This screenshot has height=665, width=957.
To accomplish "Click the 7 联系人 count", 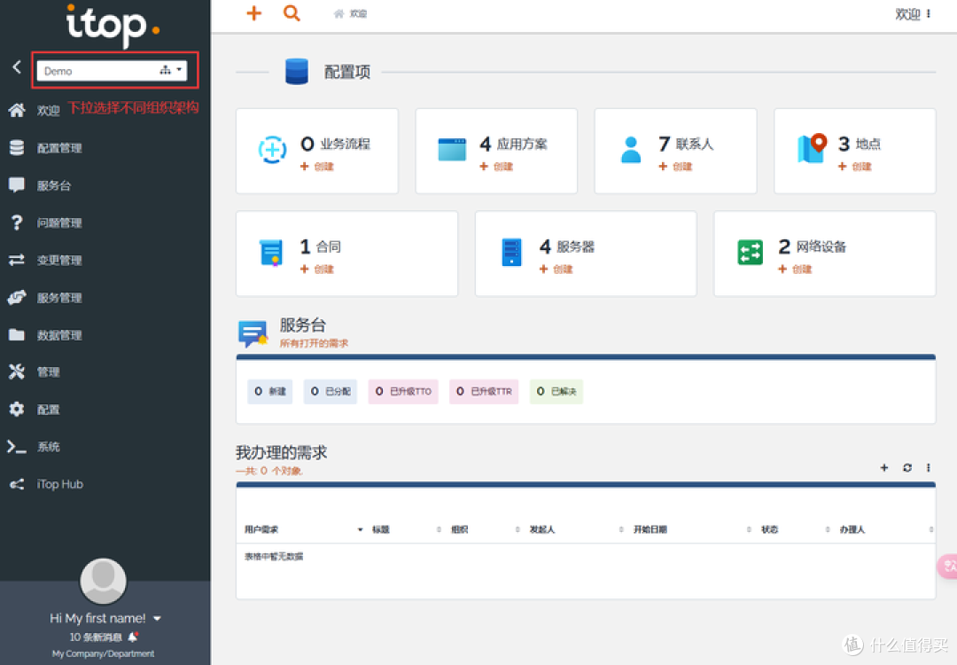I will point(664,145).
